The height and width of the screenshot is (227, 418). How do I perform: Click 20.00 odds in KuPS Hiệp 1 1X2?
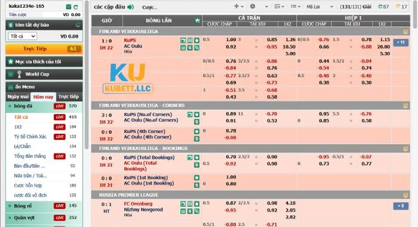coord(383,47)
